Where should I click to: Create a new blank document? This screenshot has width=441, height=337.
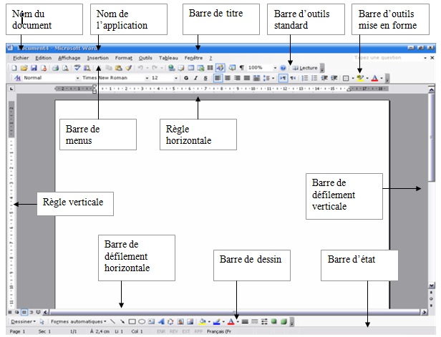(x=14, y=68)
